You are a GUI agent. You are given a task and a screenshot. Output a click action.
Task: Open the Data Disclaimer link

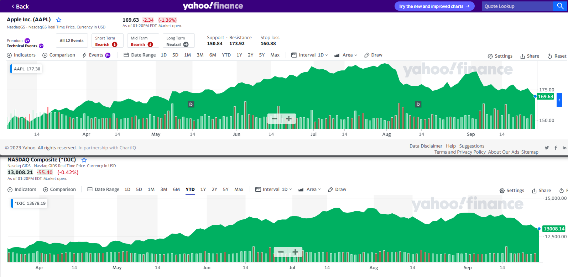[426, 146]
